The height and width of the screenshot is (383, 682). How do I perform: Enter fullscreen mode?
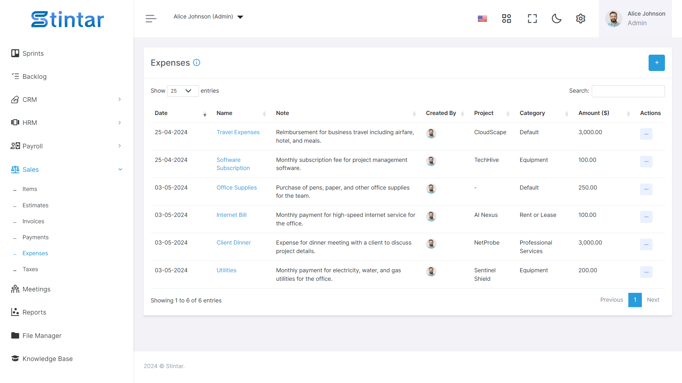[532, 18]
